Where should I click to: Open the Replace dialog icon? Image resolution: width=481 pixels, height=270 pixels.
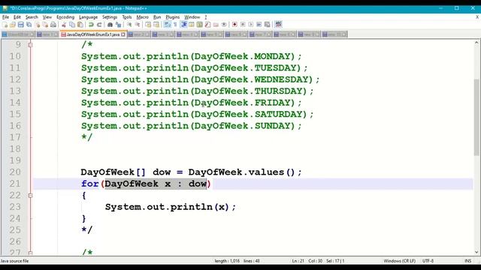click(x=118, y=25)
